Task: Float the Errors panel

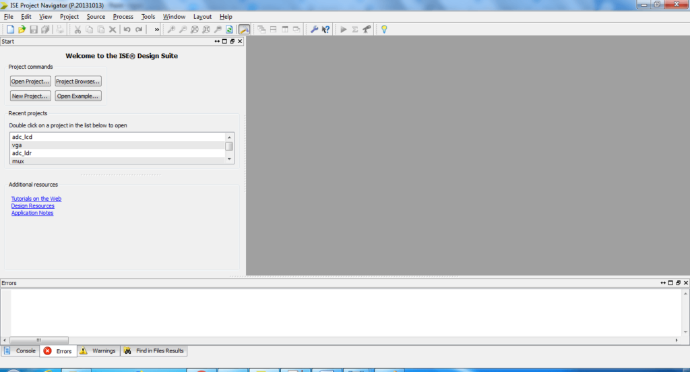Action: point(678,282)
